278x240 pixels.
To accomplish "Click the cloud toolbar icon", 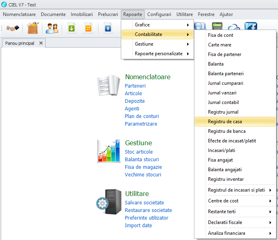I will pyautogui.click(x=234, y=27).
